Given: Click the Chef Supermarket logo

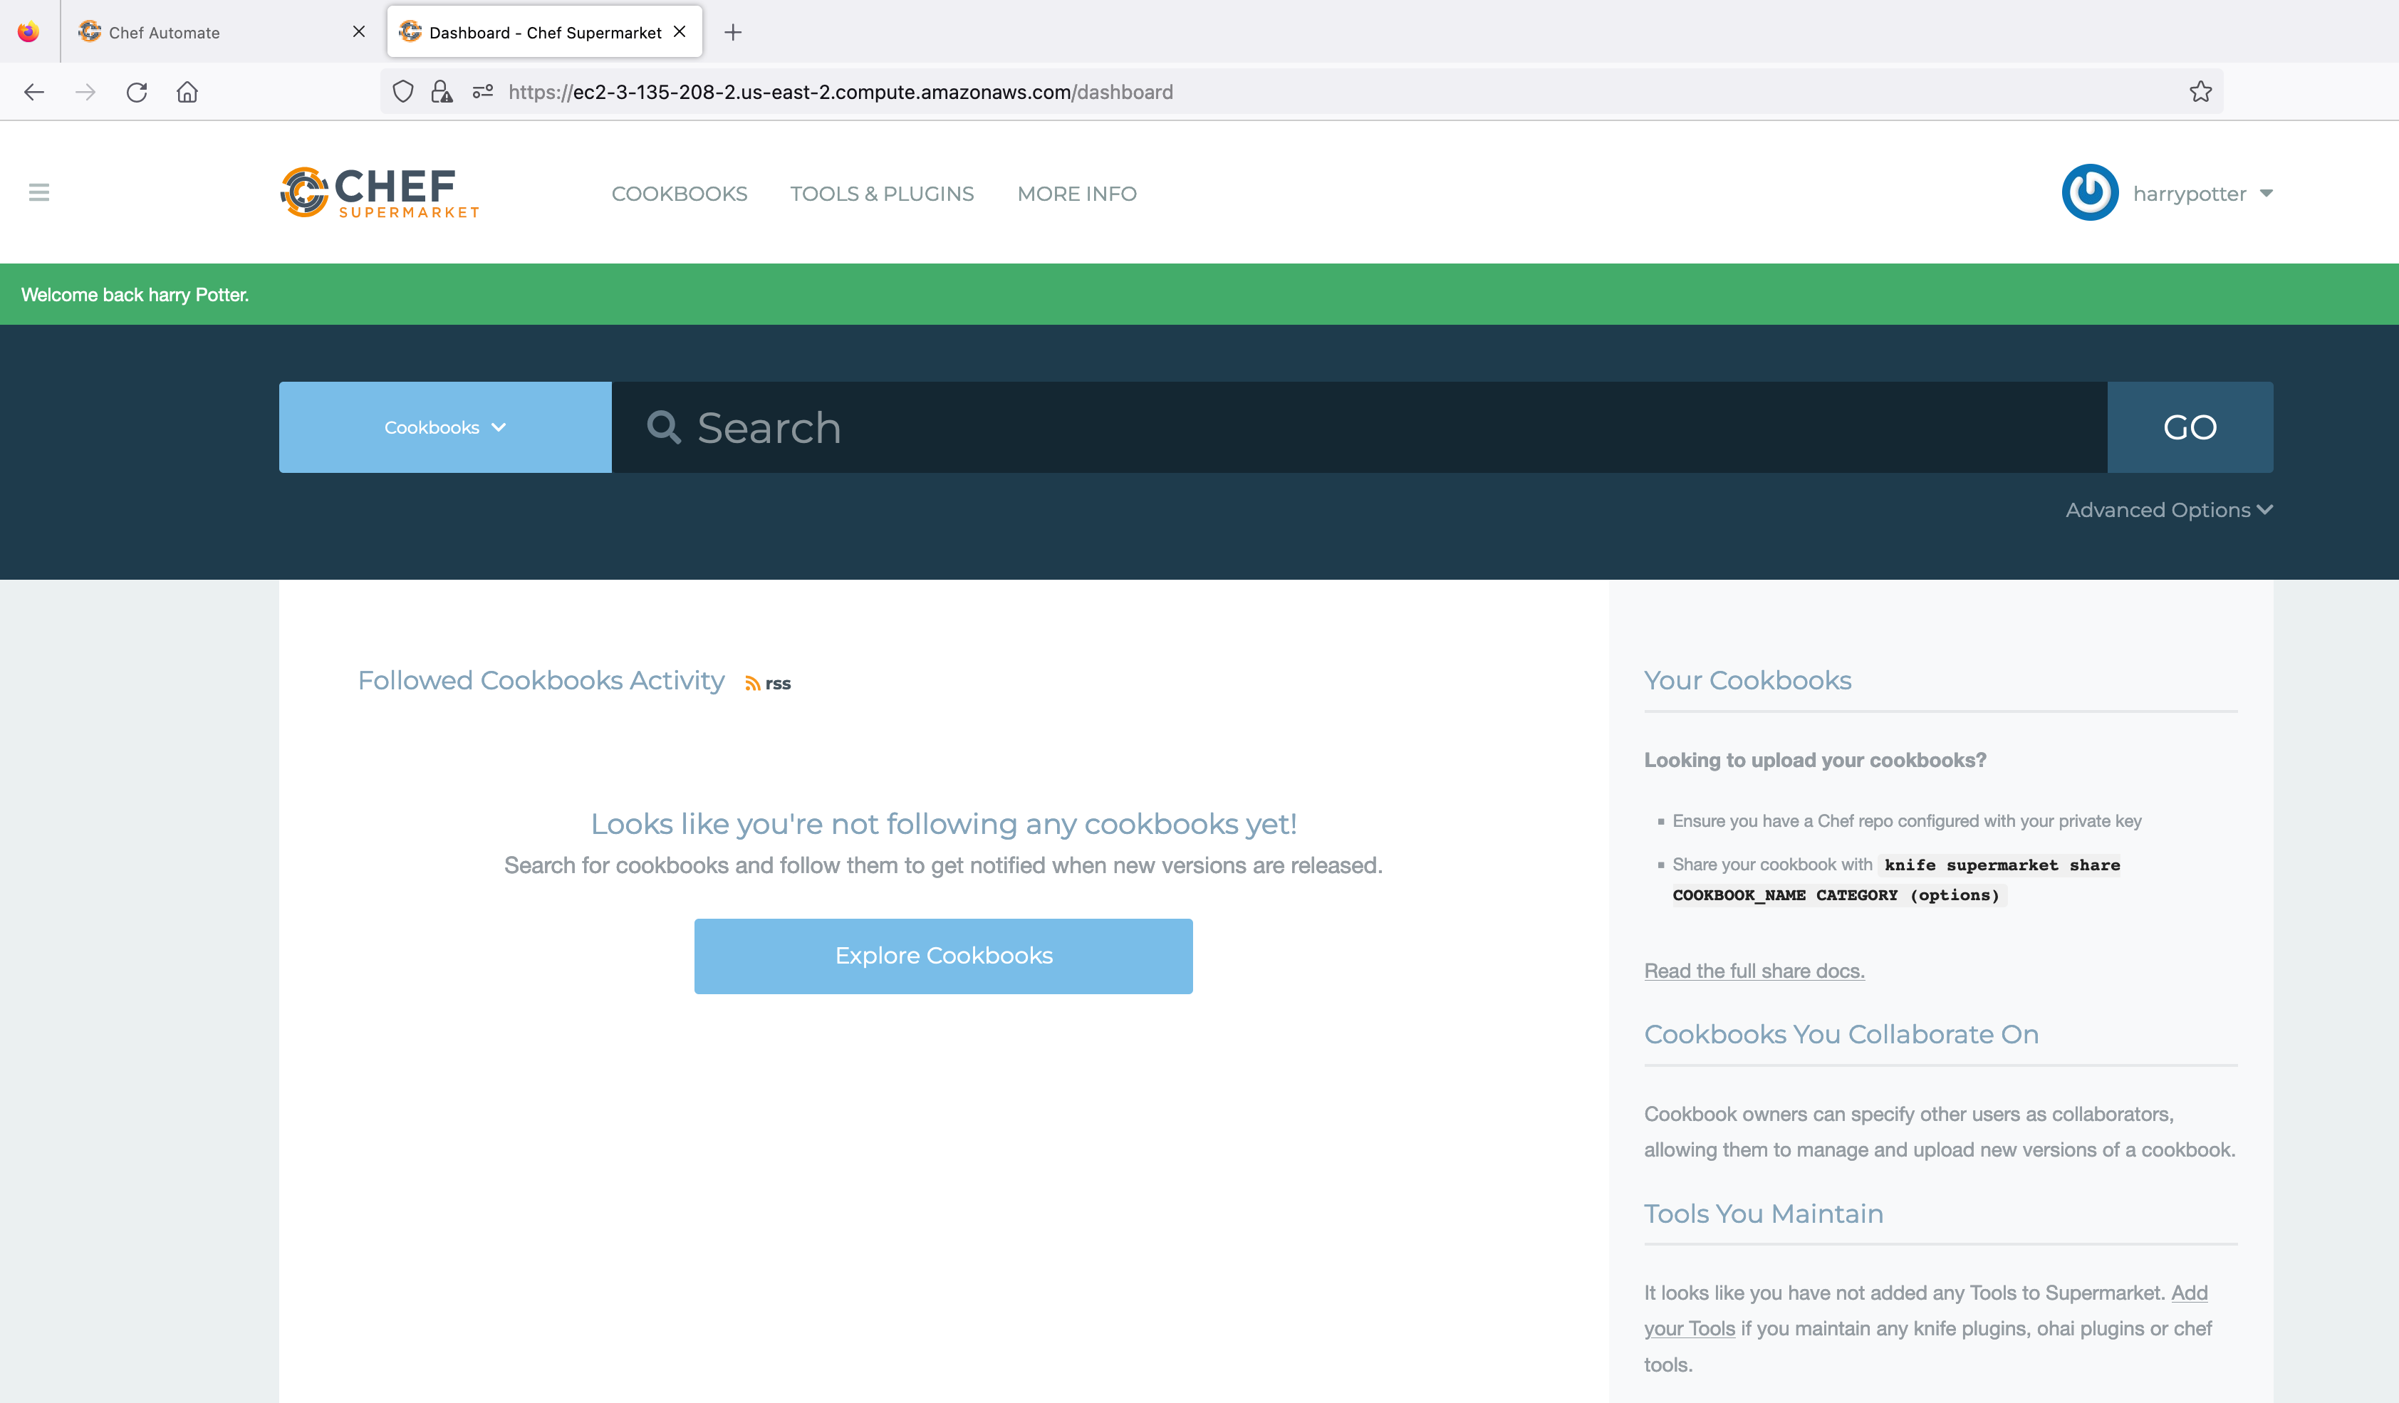Looking at the screenshot, I should (x=380, y=193).
